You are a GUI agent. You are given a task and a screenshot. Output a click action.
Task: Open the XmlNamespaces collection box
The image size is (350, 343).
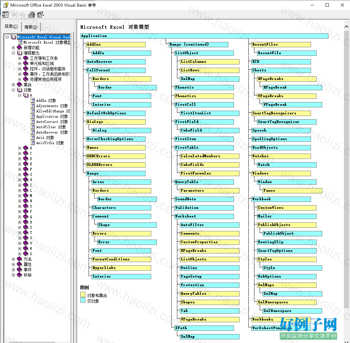pos(286,302)
